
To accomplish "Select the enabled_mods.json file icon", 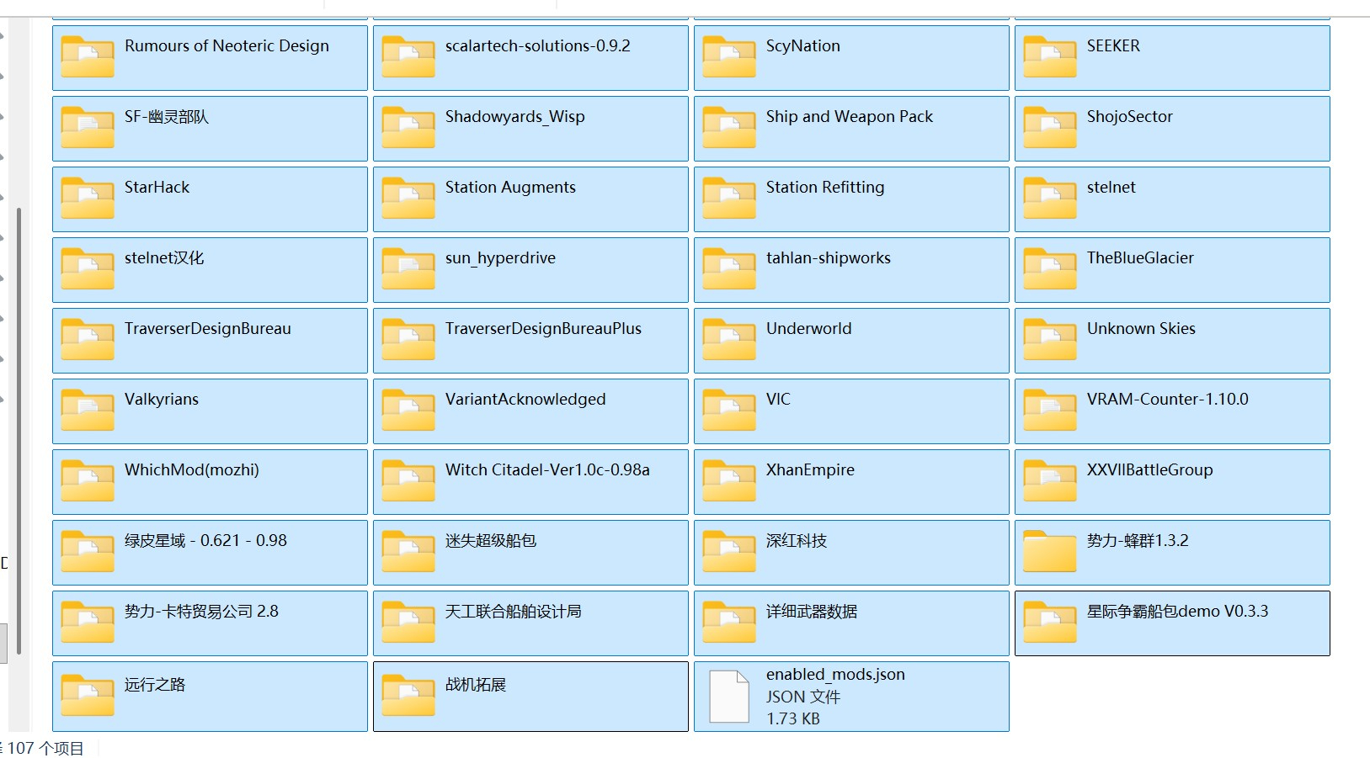I will (x=728, y=697).
